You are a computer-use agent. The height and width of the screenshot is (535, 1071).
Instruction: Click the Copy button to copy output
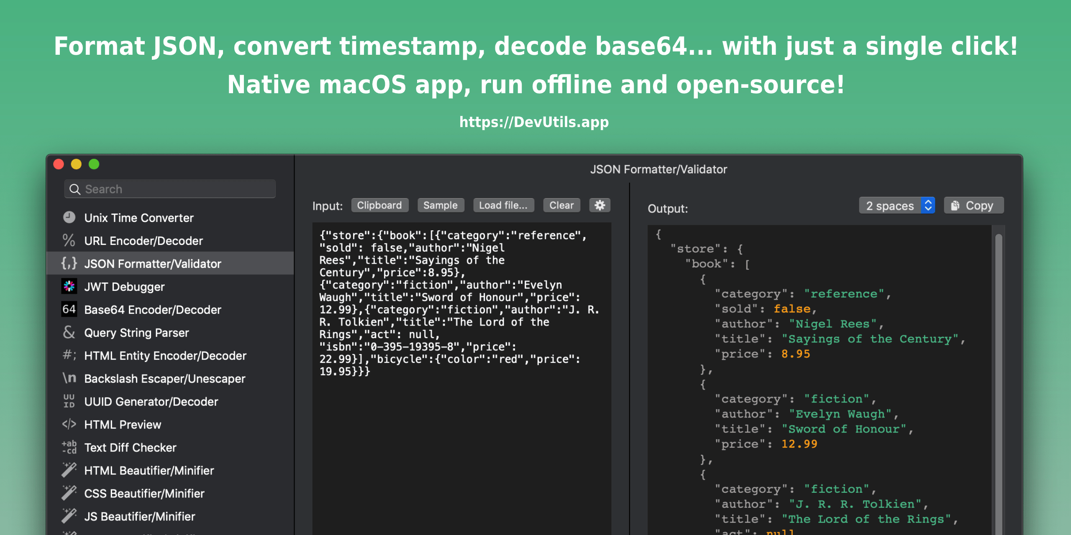pyautogui.click(x=974, y=204)
